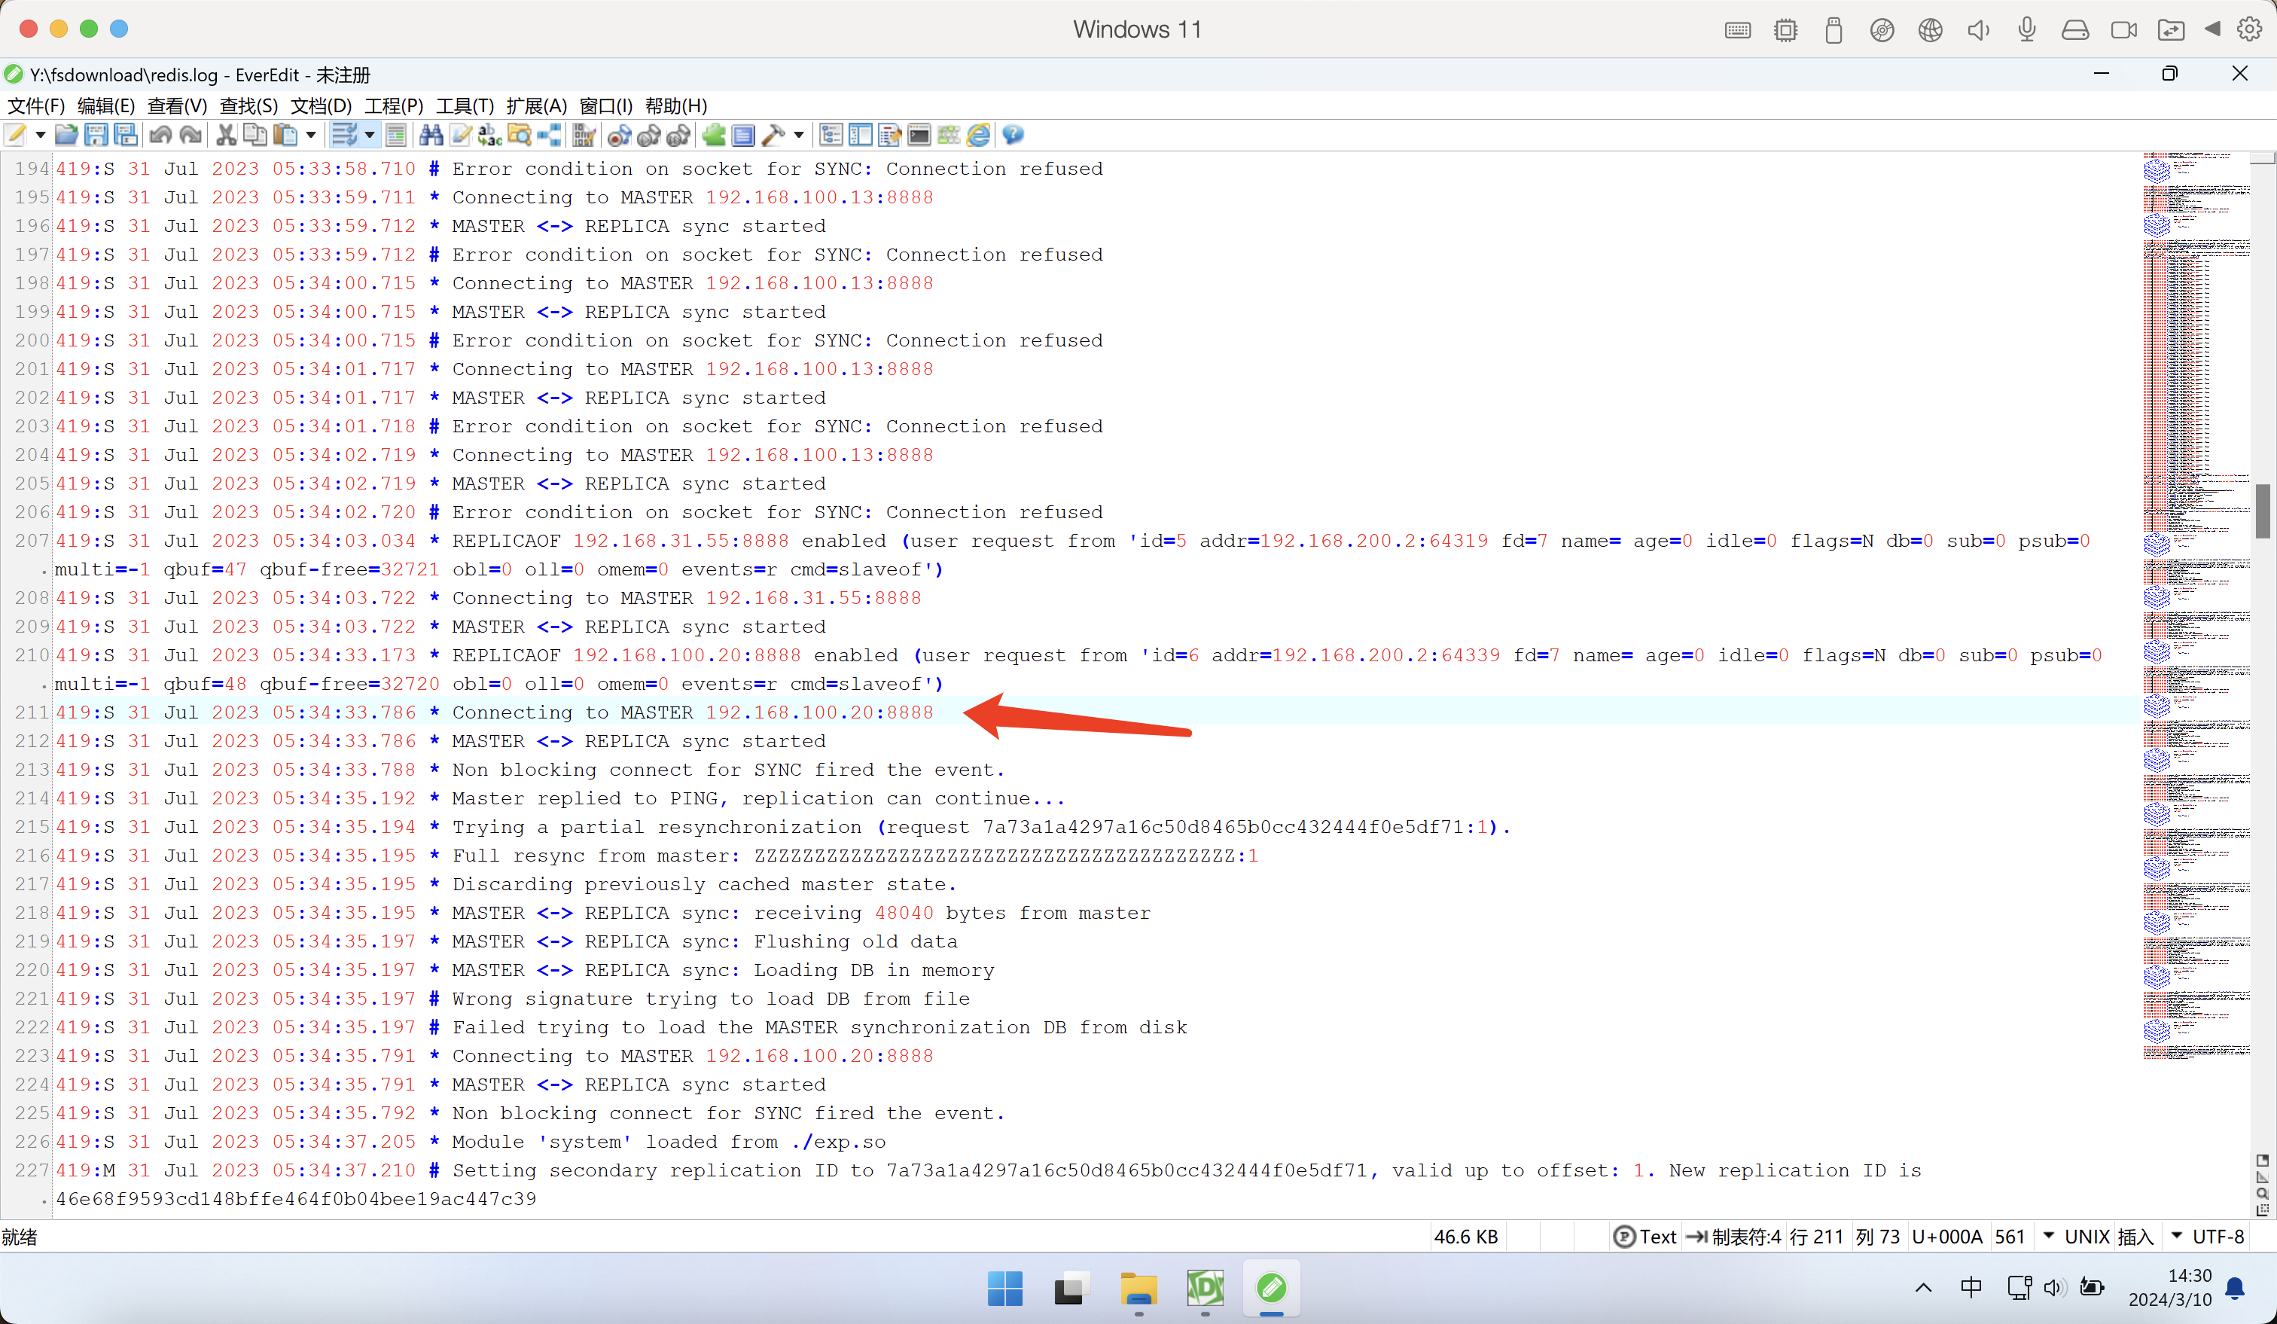Screen dimensions: 2277x1324
Task: Open the 窗口(I) menu
Action: (606, 105)
